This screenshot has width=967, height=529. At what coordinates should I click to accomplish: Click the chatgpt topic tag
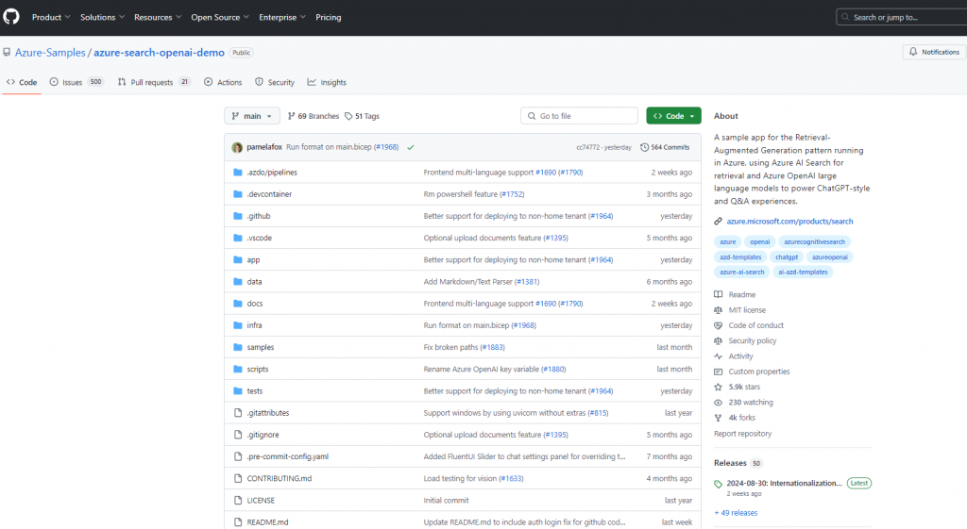pos(787,256)
